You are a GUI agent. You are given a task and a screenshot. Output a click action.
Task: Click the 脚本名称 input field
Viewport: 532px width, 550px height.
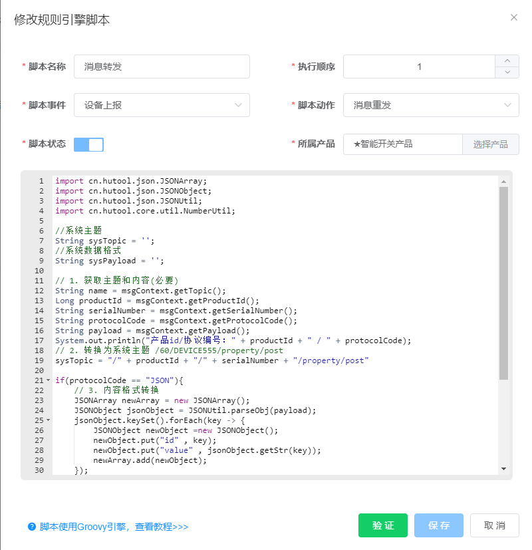(x=162, y=67)
